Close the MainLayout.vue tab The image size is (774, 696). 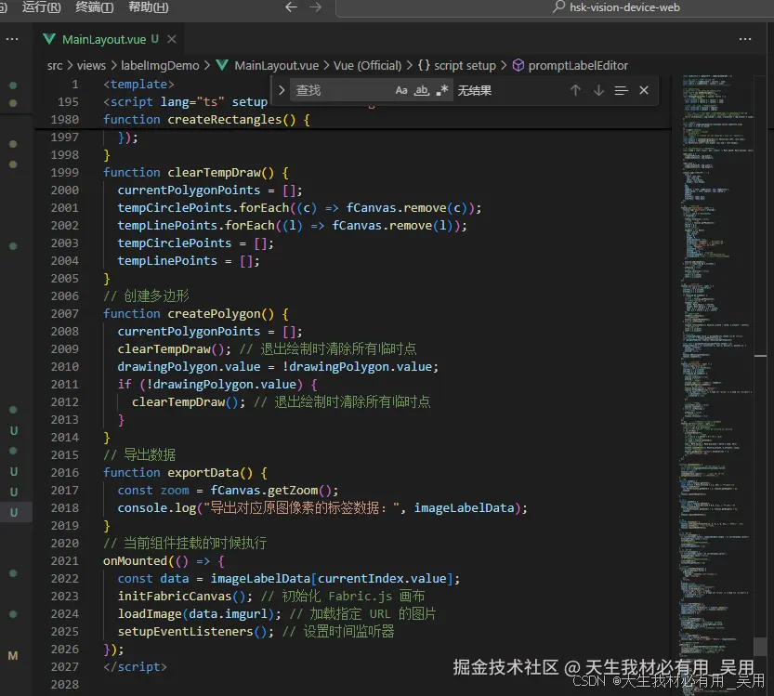(x=172, y=39)
